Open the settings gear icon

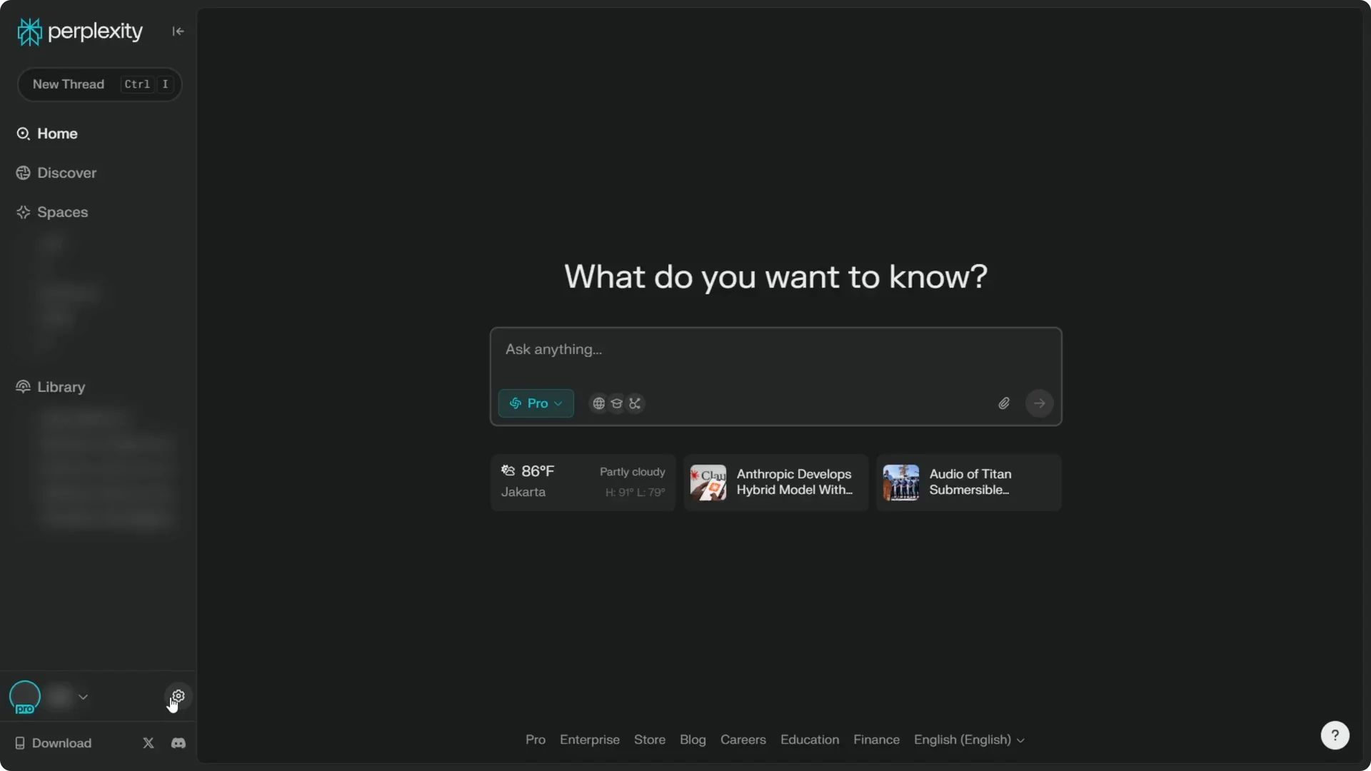point(178,695)
